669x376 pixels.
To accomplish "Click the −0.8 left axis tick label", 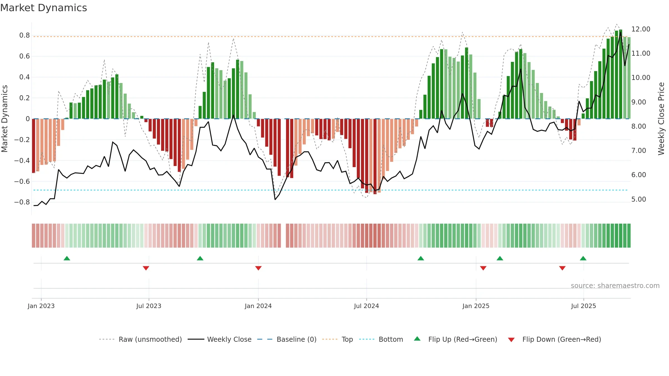I will click(x=22, y=202).
